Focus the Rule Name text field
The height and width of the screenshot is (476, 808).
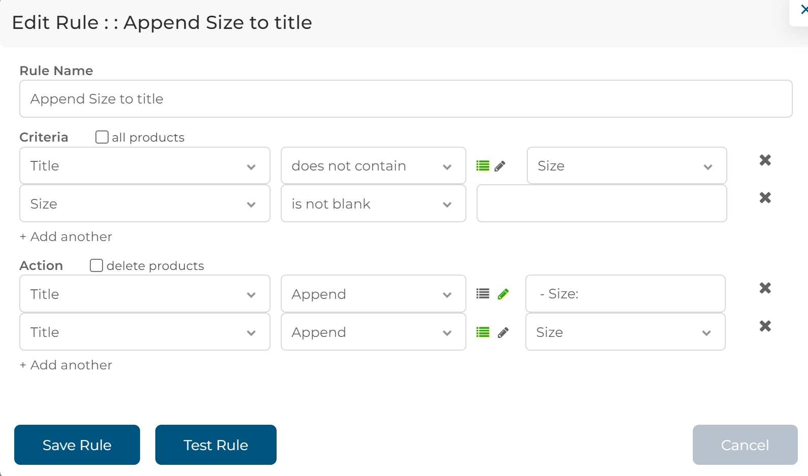(406, 99)
